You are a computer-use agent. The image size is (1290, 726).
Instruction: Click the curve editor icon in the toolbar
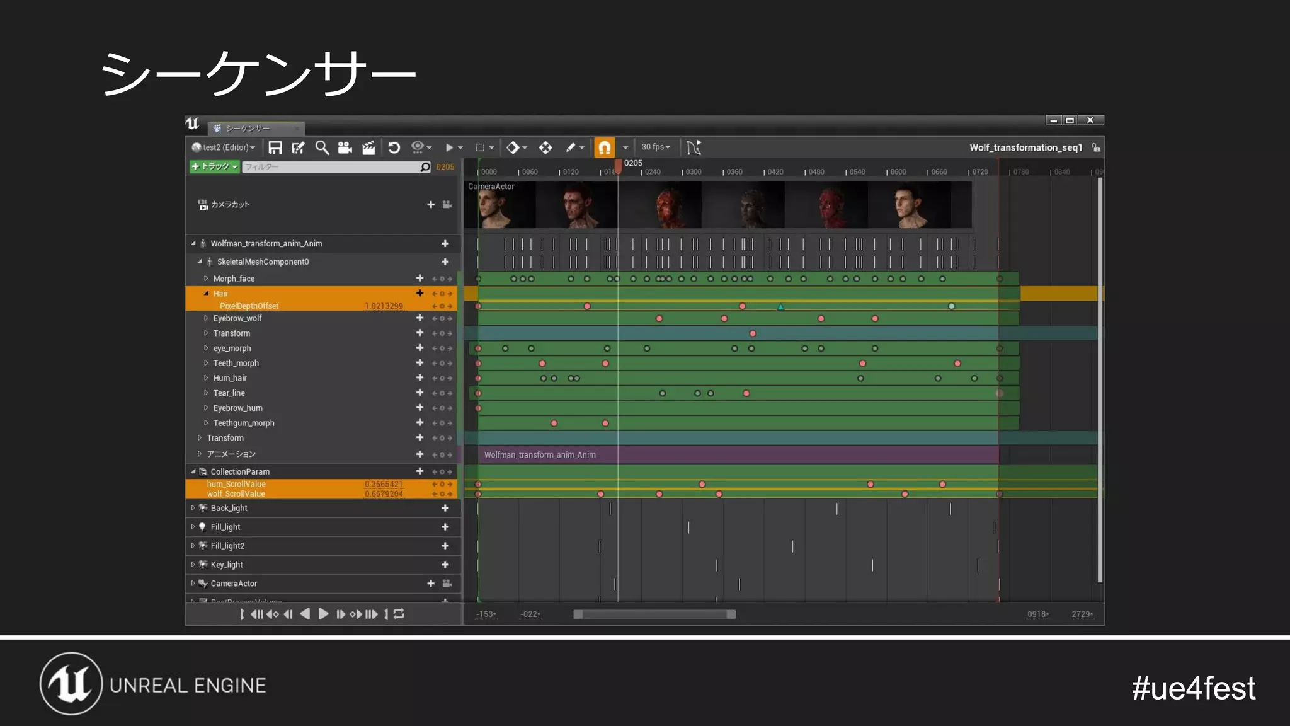[694, 147]
